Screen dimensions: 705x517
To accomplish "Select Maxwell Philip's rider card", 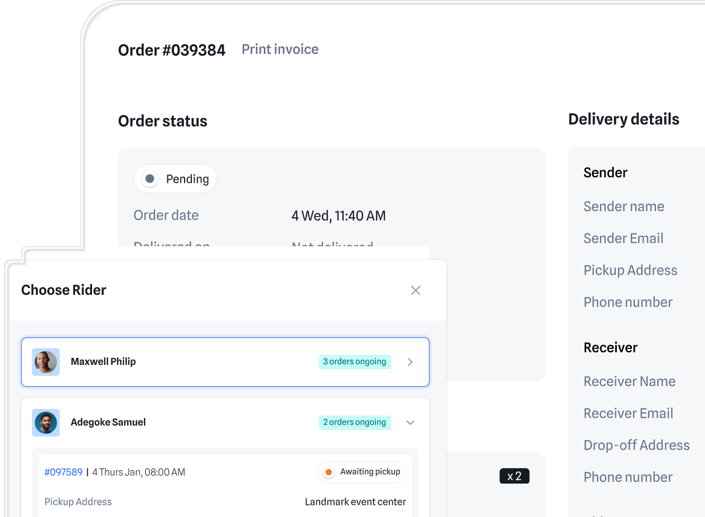I will pos(225,362).
